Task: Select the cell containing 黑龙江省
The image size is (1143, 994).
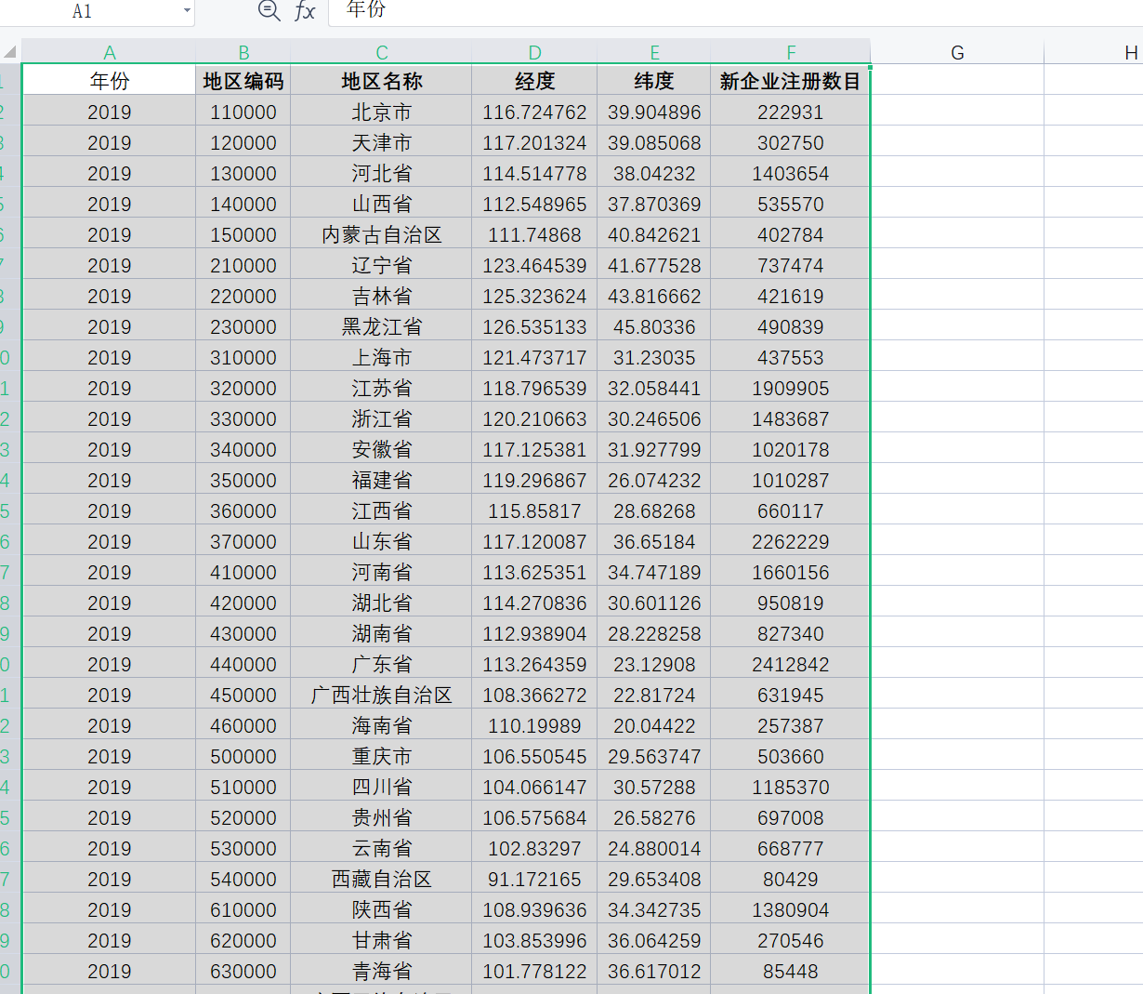Action: tap(382, 326)
